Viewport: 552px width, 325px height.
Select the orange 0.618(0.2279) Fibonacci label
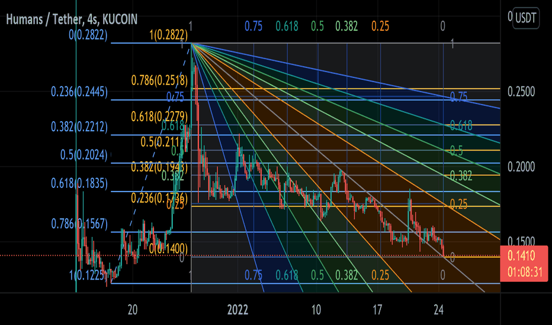(x=159, y=116)
